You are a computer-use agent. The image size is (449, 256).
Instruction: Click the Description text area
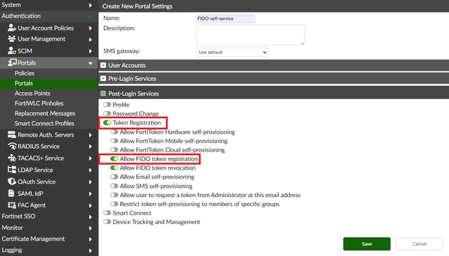click(x=250, y=35)
